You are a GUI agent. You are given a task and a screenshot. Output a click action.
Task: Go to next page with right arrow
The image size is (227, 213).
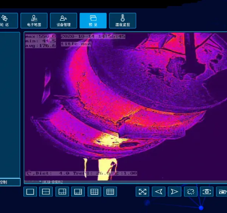click(x=174, y=192)
